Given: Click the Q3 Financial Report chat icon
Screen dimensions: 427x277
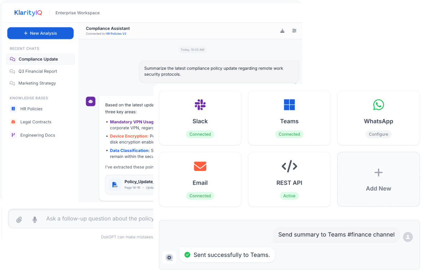Looking at the screenshot, I should click(x=12, y=71).
